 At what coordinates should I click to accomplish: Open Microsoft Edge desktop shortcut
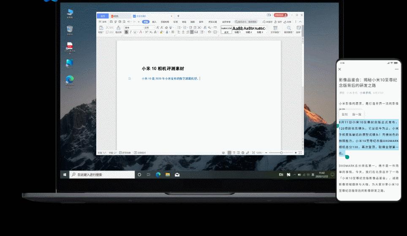[70, 81]
